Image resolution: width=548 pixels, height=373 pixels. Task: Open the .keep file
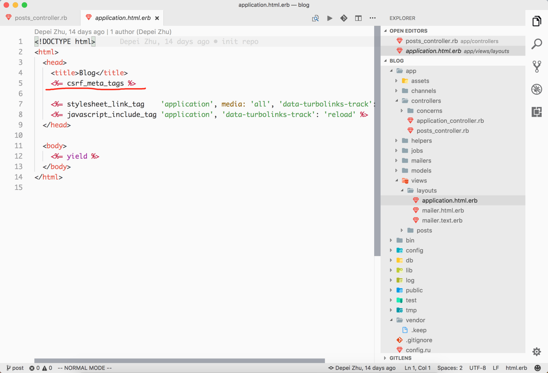click(453, 330)
